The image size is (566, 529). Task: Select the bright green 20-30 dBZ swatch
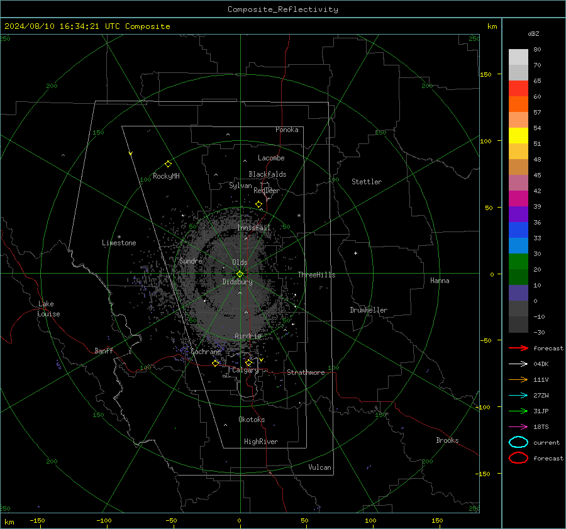(x=518, y=262)
